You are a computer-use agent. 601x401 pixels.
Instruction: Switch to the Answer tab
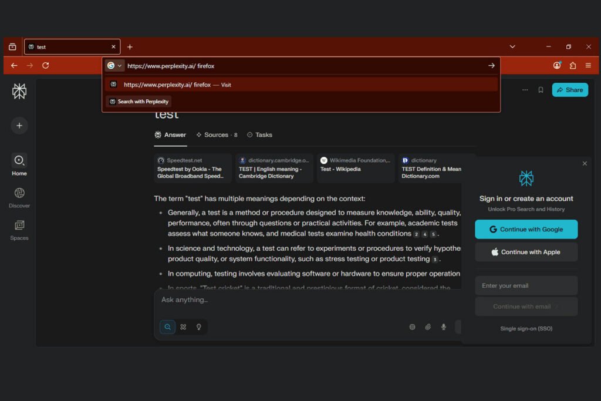tap(170, 135)
